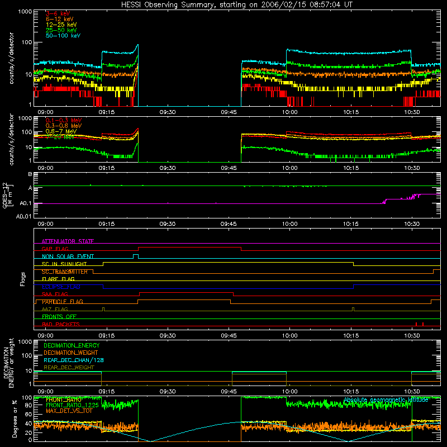This screenshot has height=447, width=447.
Task: Select the BAD_PACKETS flag label
Action: click(61, 324)
